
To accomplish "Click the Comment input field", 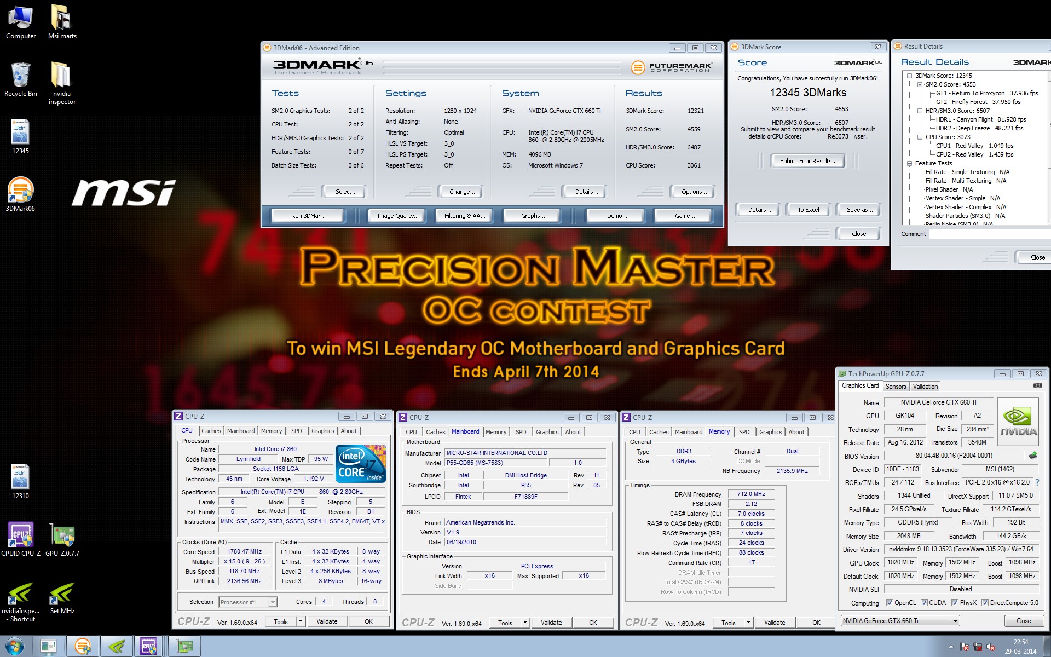I will (990, 234).
